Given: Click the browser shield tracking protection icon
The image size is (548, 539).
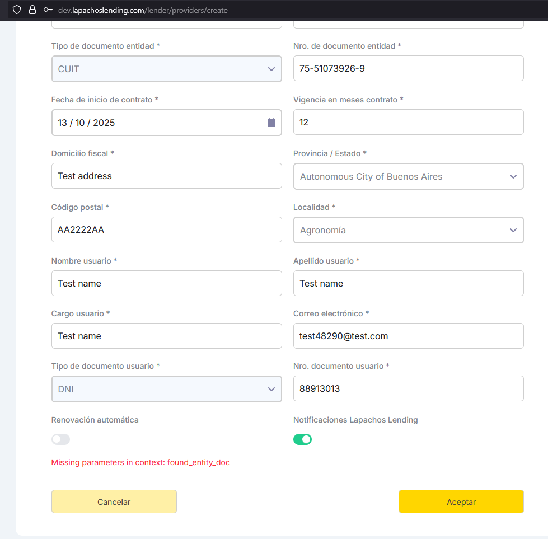Looking at the screenshot, I should coord(17,10).
